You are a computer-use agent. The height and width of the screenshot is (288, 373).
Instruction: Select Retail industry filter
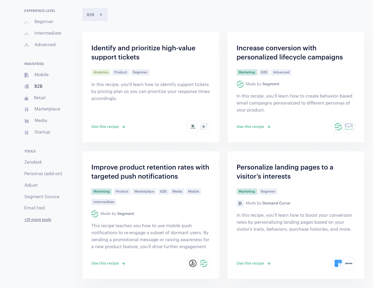[40, 98]
